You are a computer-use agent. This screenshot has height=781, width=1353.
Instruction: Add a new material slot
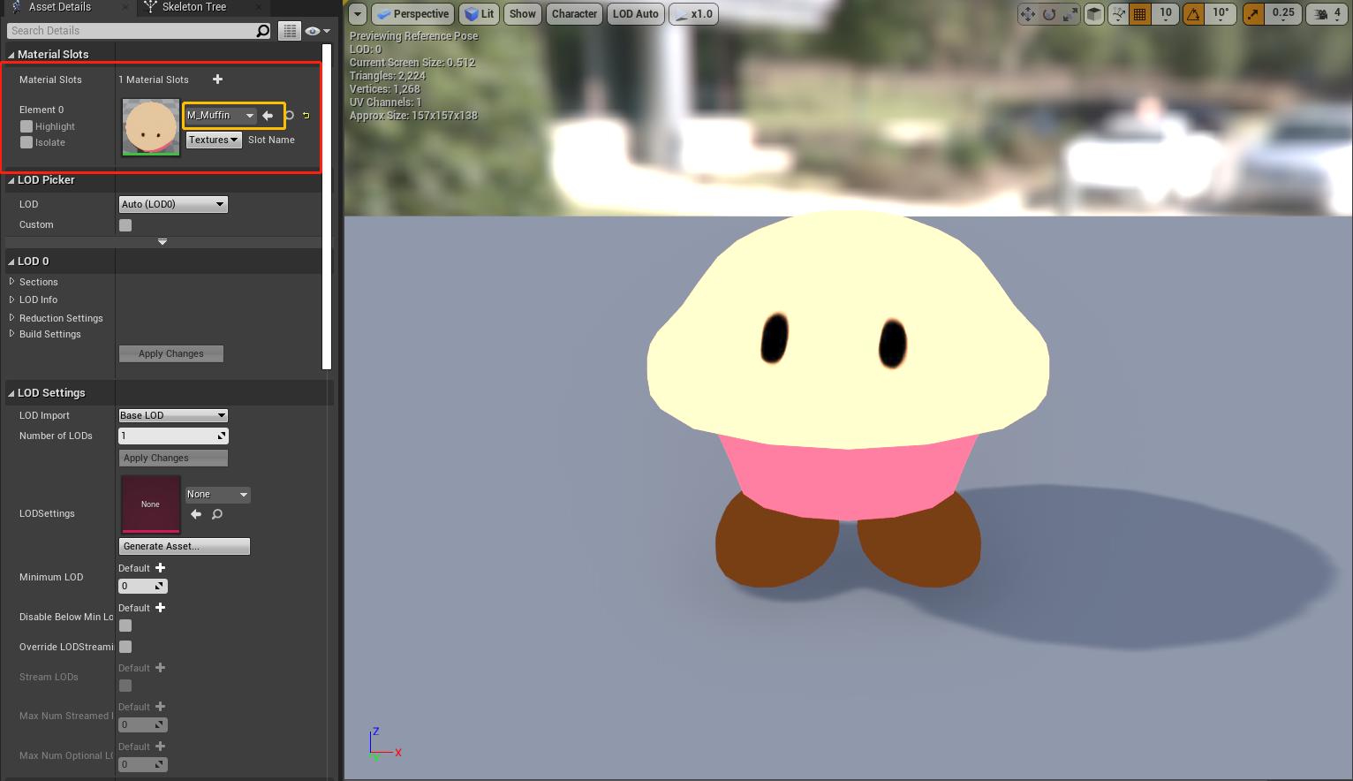coord(217,80)
